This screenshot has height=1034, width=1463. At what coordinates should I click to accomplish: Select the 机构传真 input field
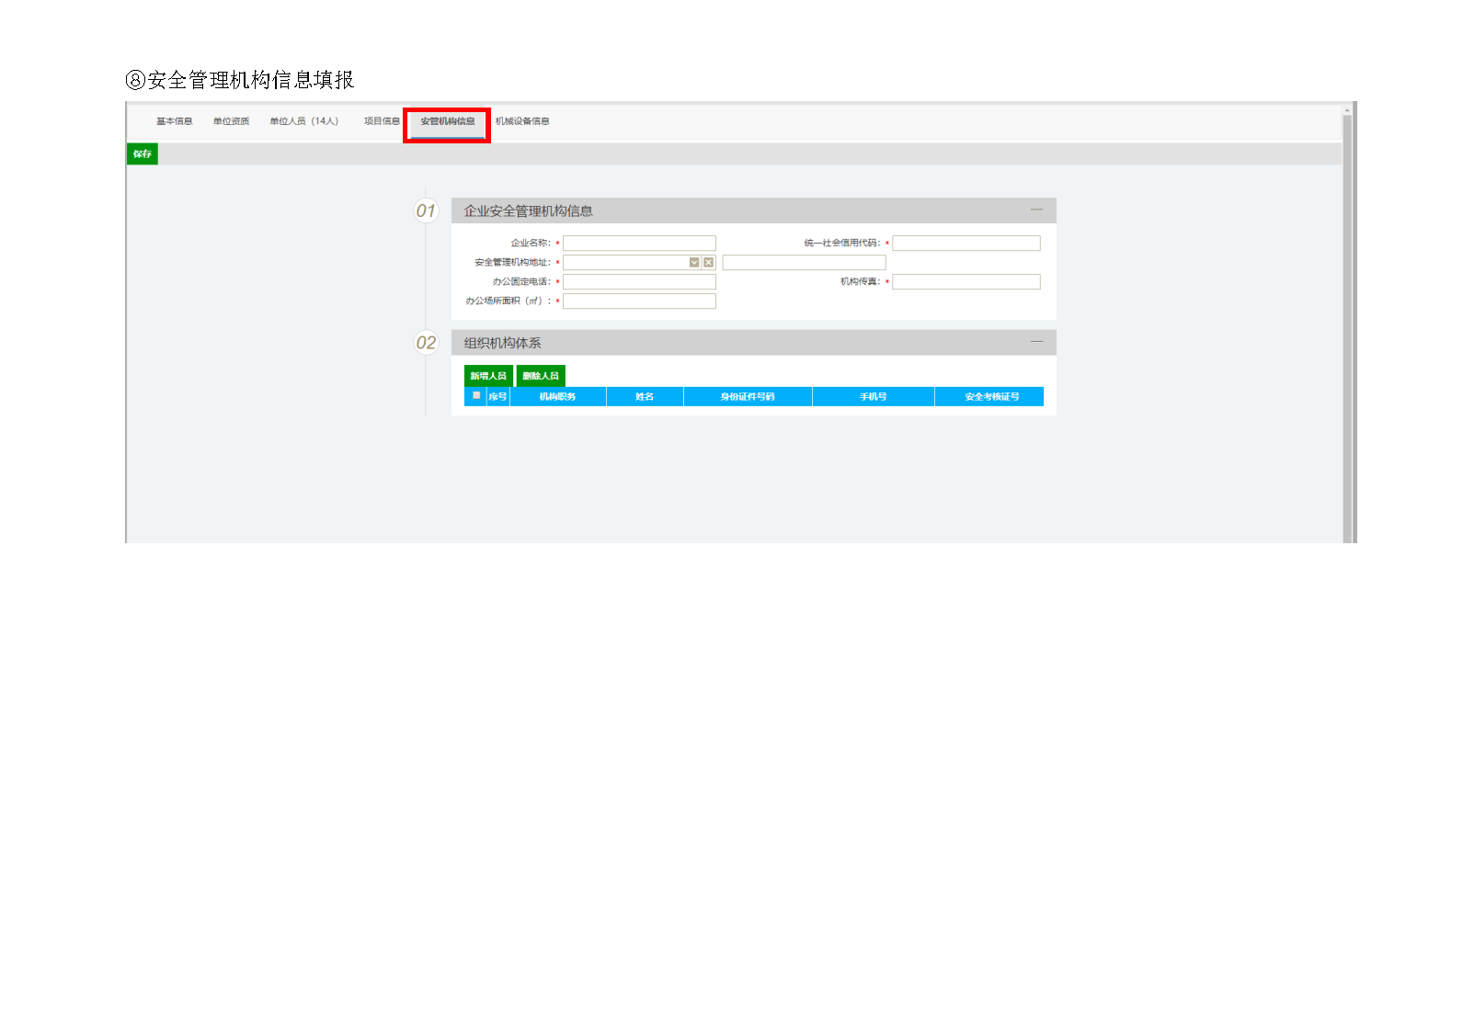(966, 282)
